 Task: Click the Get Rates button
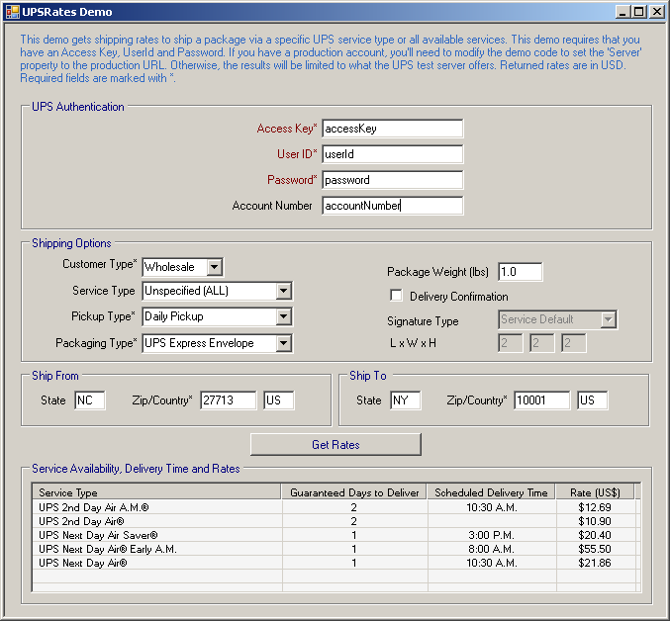click(335, 445)
